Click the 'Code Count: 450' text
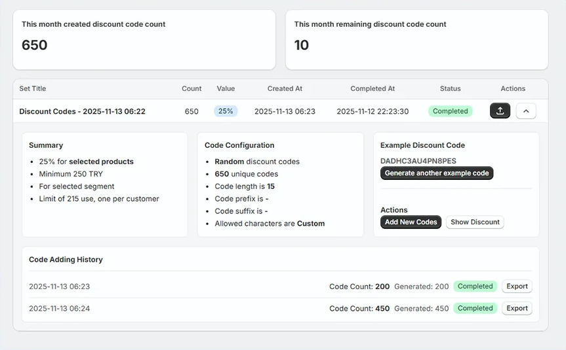The image size is (566, 350). click(x=359, y=308)
